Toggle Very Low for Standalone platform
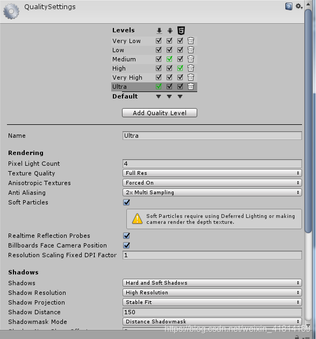316x339 pixels. (159, 41)
